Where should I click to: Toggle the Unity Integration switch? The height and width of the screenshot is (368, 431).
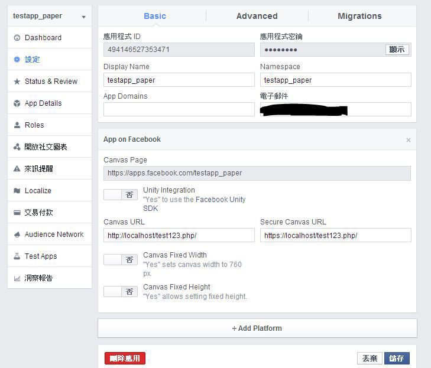tap(121, 195)
